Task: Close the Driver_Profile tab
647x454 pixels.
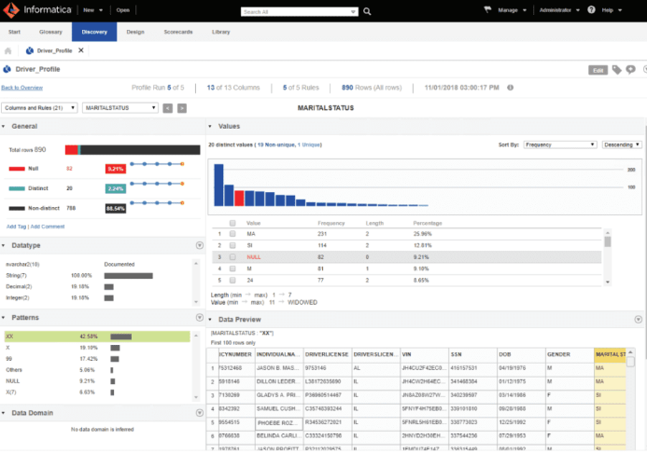Action: [x=81, y=50]
